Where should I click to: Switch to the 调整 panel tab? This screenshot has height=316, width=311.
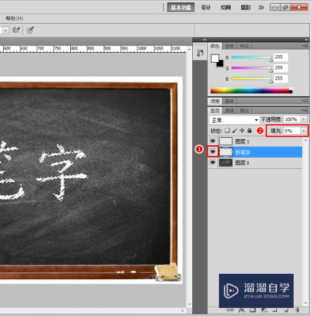point(215,101)
